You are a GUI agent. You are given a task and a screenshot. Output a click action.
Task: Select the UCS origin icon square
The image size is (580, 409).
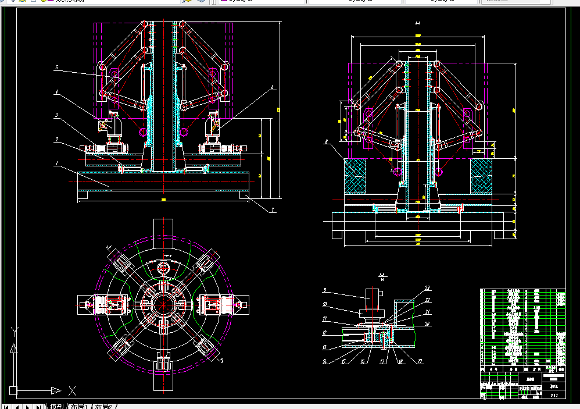click(x=13, y=390)
